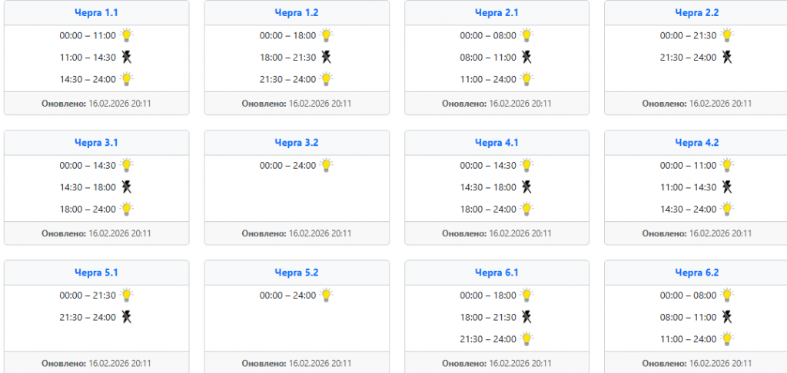Click the outage icon for 11:00 – 14:30 in Черга 4.2
787x373 pixels.
pyautogui.click(x=727, y=186)
